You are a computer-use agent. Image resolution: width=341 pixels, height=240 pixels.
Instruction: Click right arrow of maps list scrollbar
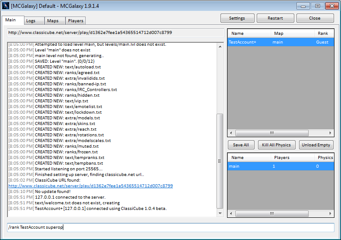(x=330, y=213)
